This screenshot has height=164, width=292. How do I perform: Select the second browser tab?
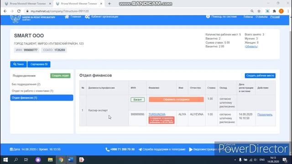[79, 4]
